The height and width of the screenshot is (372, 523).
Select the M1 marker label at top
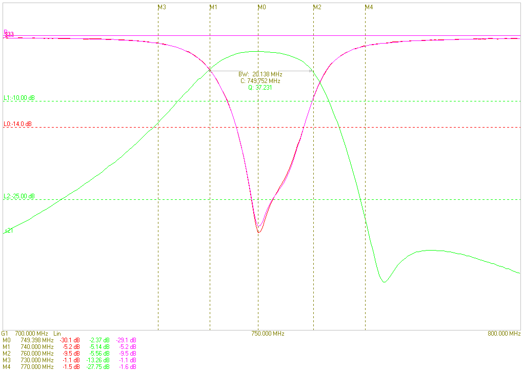[x=213, y=7]
